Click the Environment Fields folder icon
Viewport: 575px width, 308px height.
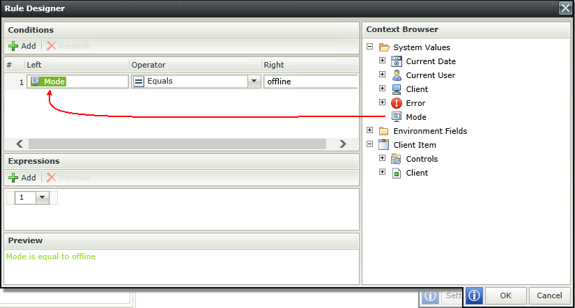click(x=383, y=131)
